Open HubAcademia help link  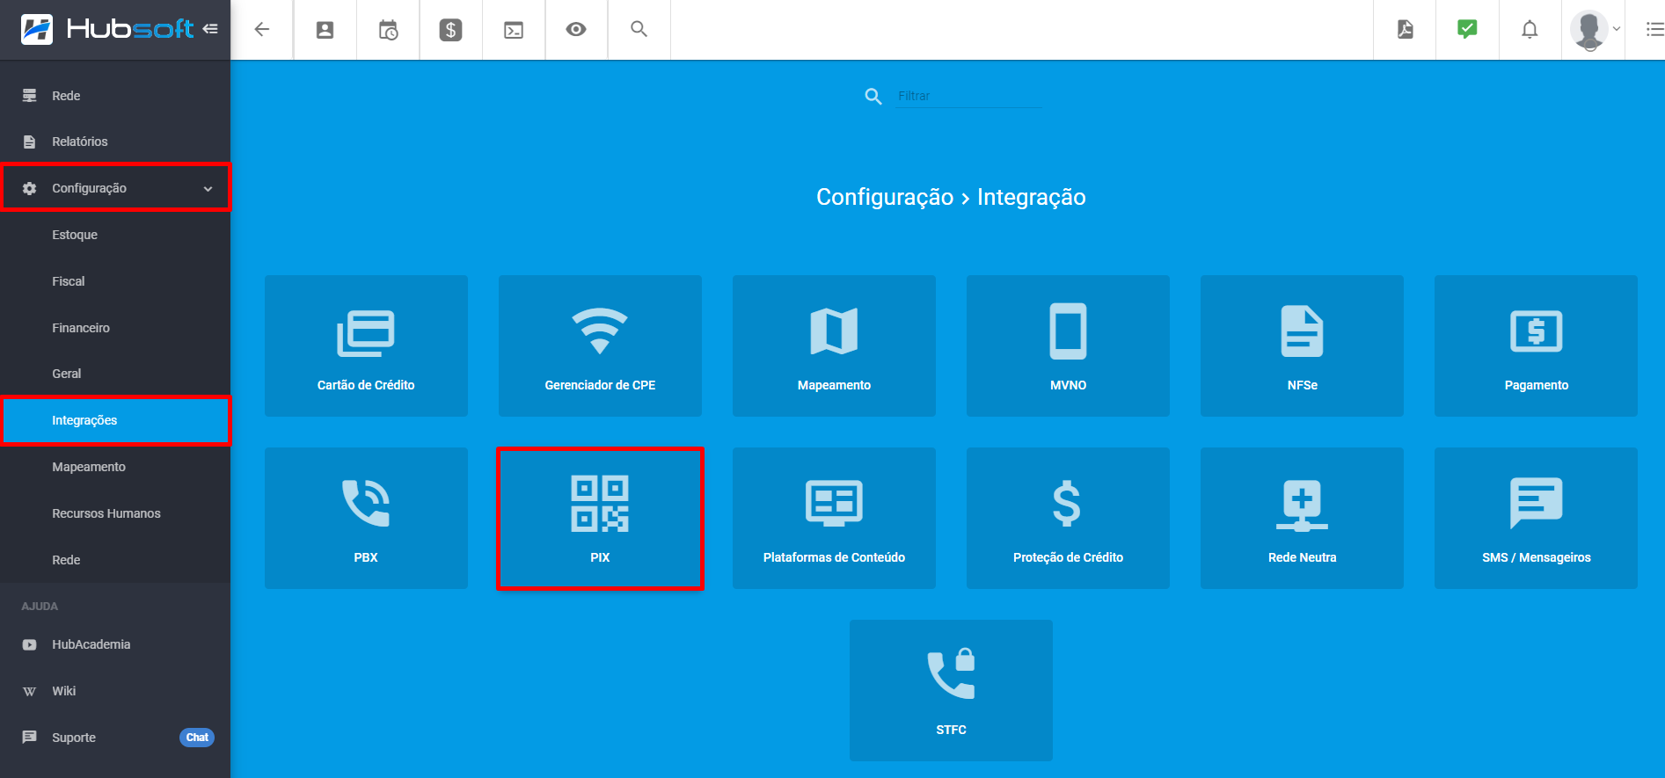coord(115,644)
